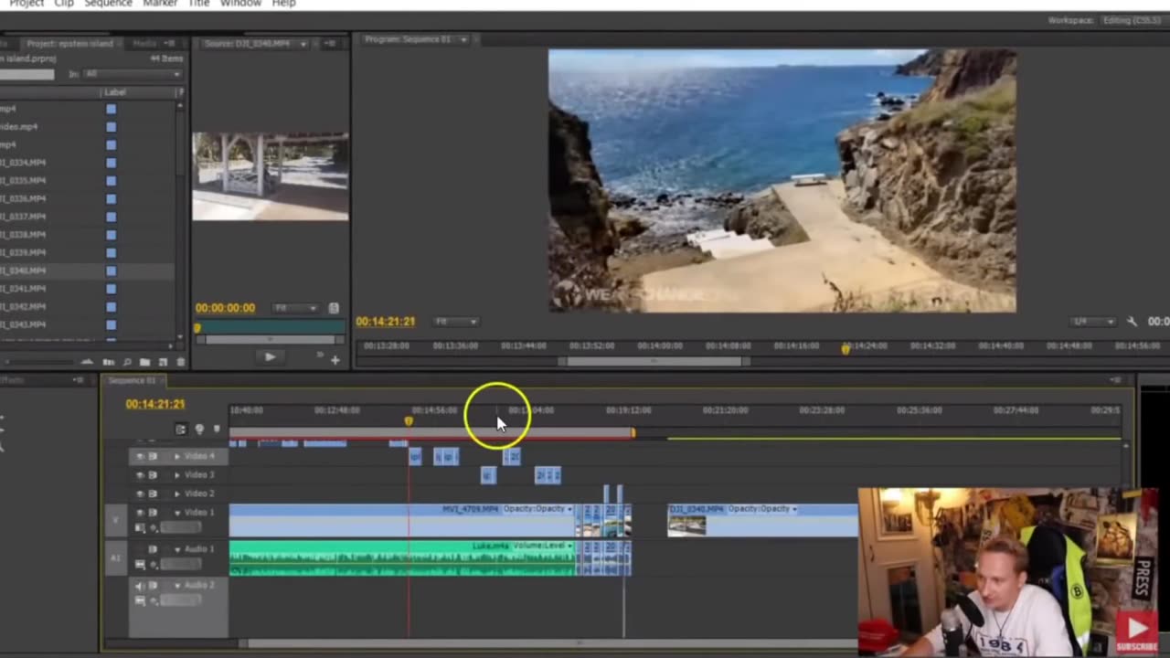Open Program monitor Fit zoom dropdown
1170x658 pixels.
[x=456, y=322]
